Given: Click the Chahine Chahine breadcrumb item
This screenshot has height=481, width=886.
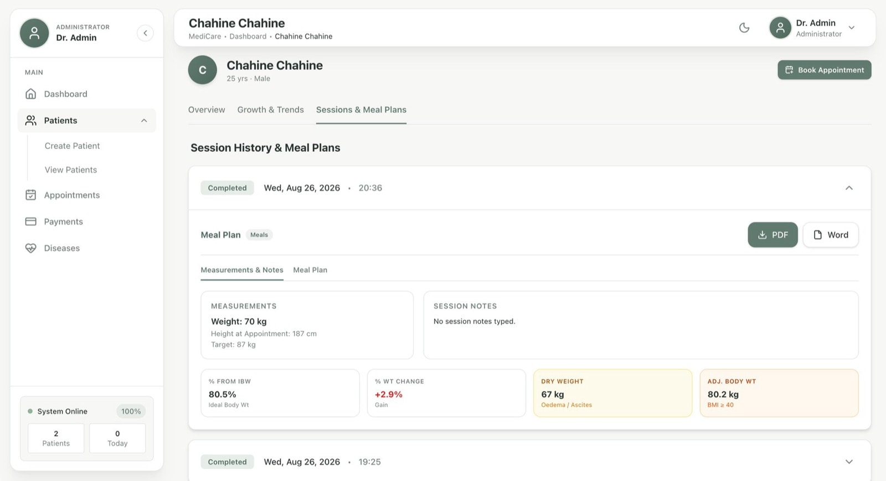Looking at the screenshot, I should point(303,37).
